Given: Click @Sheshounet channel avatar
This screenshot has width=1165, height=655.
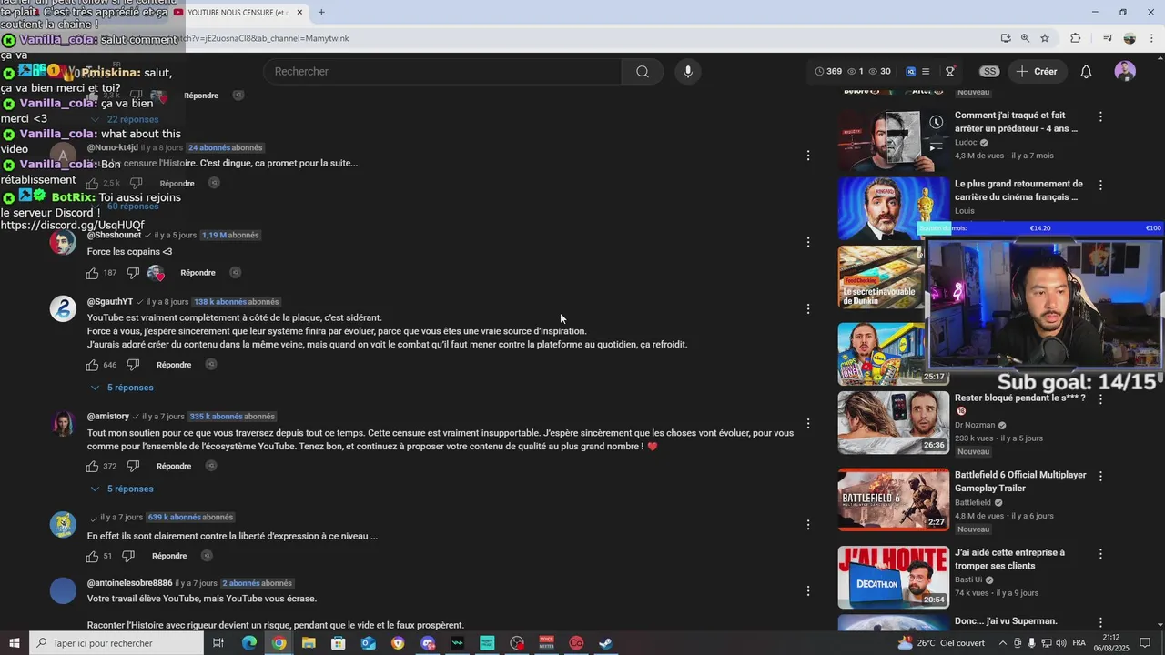Looking at the screenshot, I should [63, 242].
